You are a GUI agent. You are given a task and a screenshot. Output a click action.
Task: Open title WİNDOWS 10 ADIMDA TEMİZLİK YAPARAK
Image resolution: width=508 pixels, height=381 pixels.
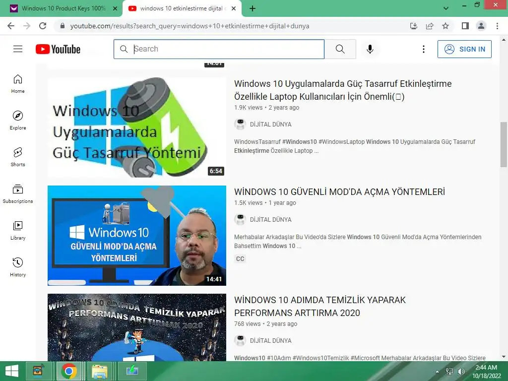click(x=320, y=306)
